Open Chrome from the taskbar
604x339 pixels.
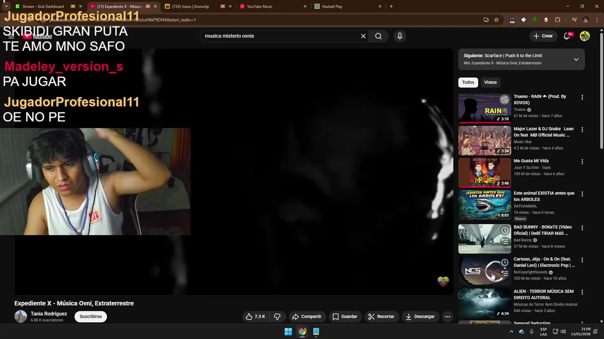302,331
